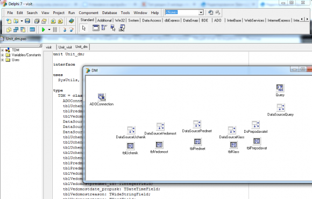This screenshot has height=199, width=312.
Task: Open the desktop layout combo box
Action: click(184, 12)
